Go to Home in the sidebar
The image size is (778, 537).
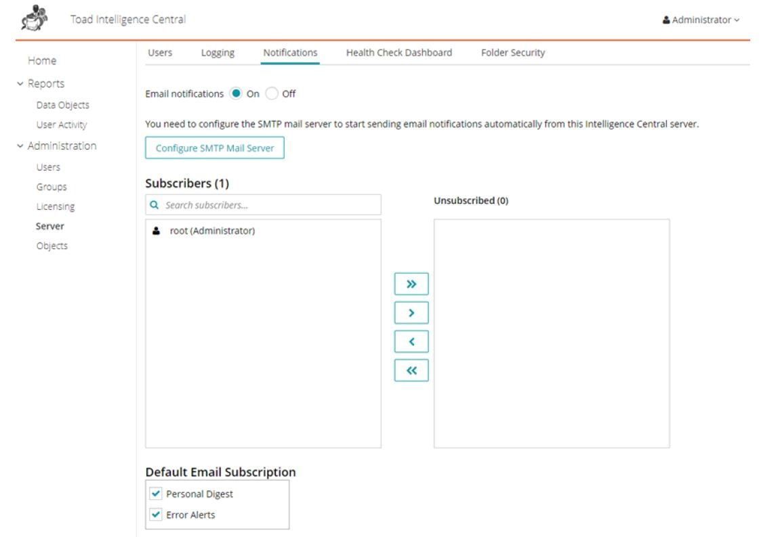coord(42,60)
